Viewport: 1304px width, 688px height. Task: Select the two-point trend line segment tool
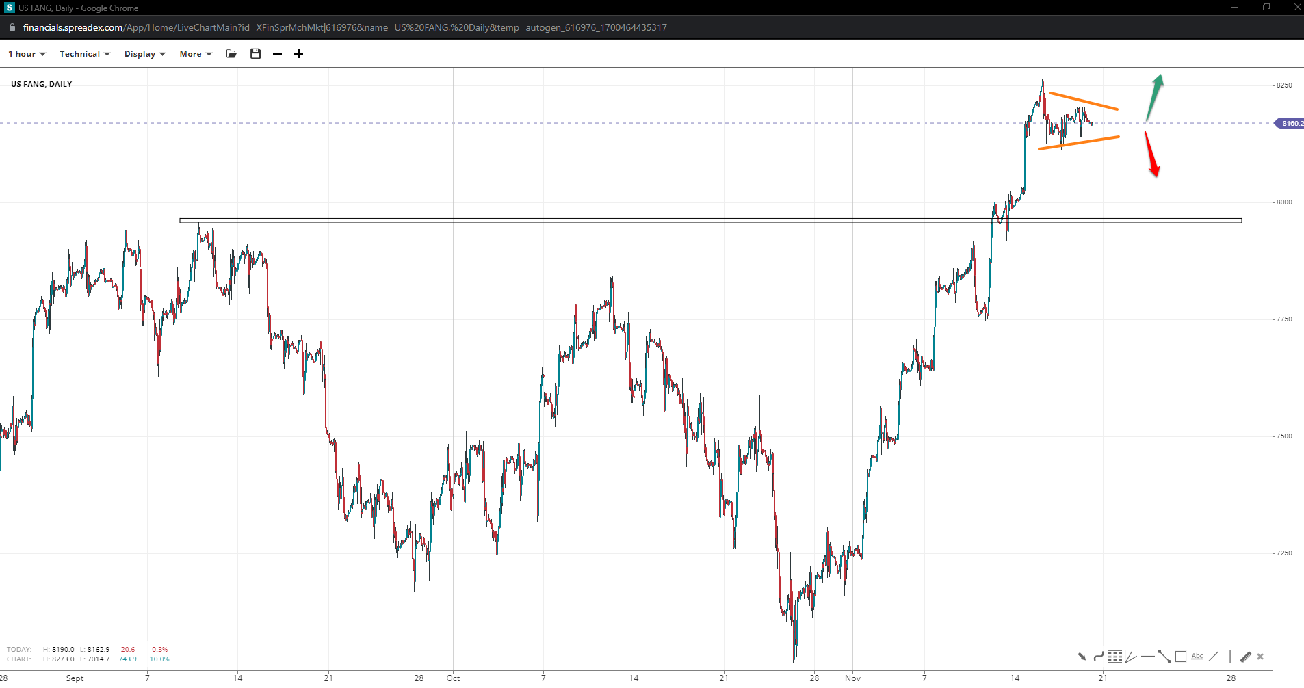(1164, 657)
